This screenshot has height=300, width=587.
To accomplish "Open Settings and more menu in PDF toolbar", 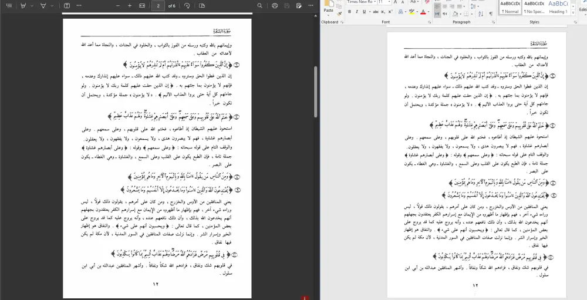I will click(x=311, y=6).
